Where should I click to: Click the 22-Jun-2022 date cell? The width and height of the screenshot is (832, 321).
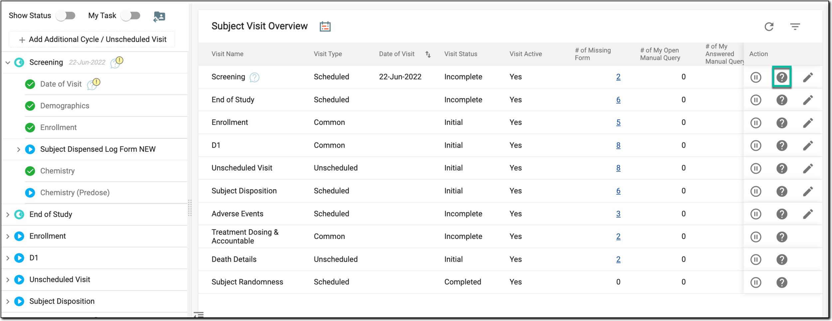pos(400,77)
